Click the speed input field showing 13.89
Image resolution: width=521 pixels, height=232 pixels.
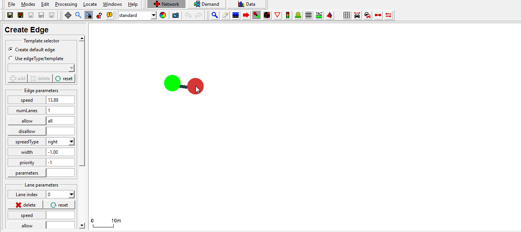(x=61, y=100)
